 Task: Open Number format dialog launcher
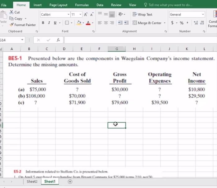(204, 31)
